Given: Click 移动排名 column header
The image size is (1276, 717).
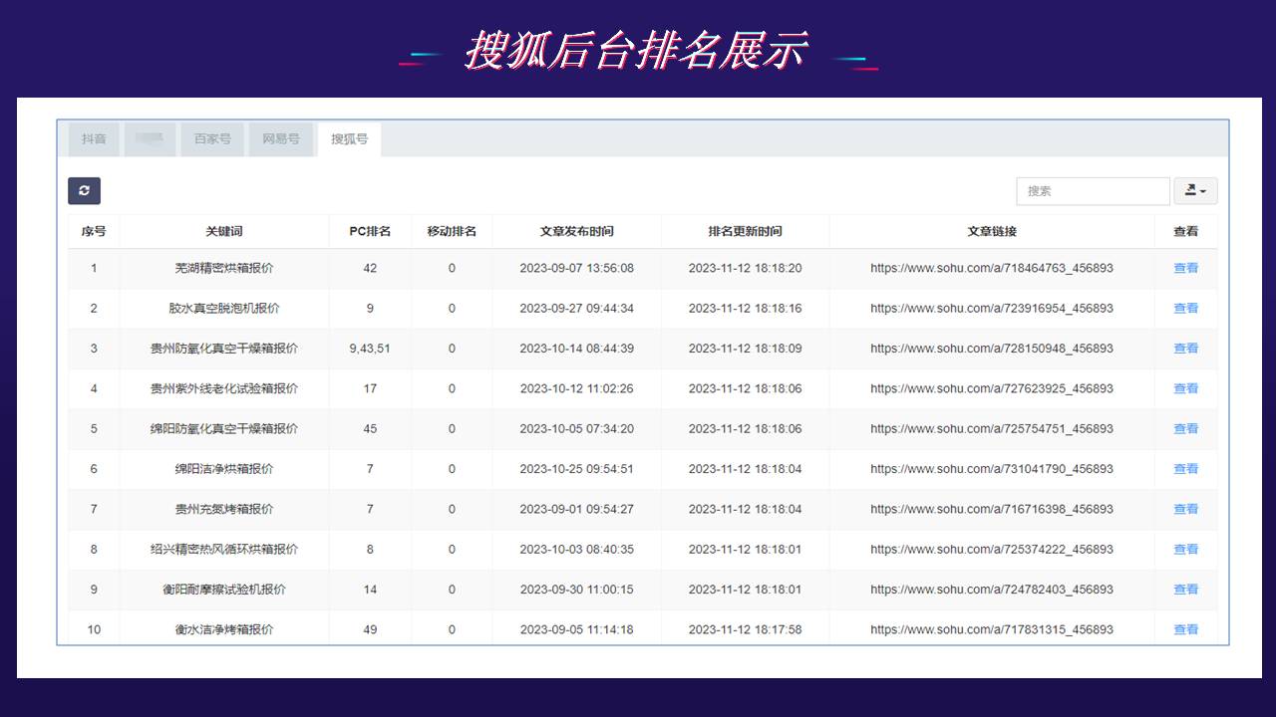Looking at the screenshot, I should pos(452,231).
